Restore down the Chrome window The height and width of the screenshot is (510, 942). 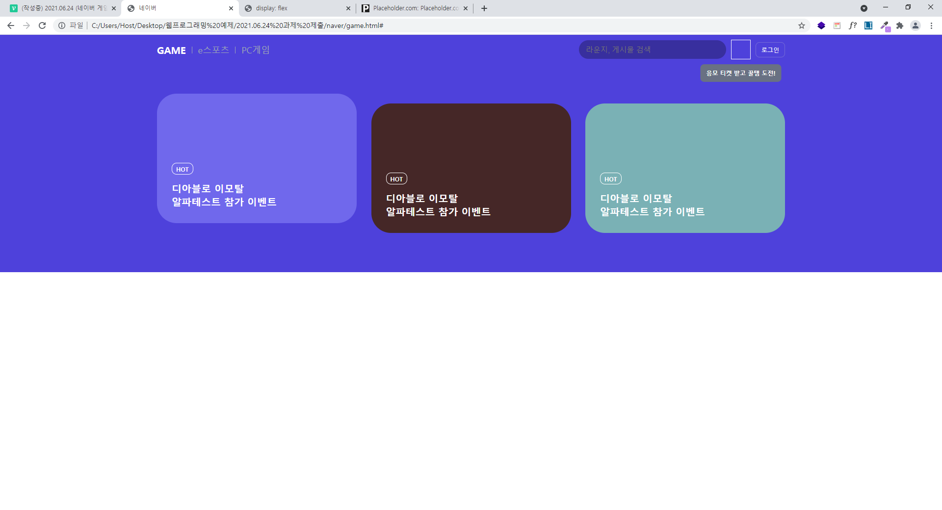click(908, 7)
